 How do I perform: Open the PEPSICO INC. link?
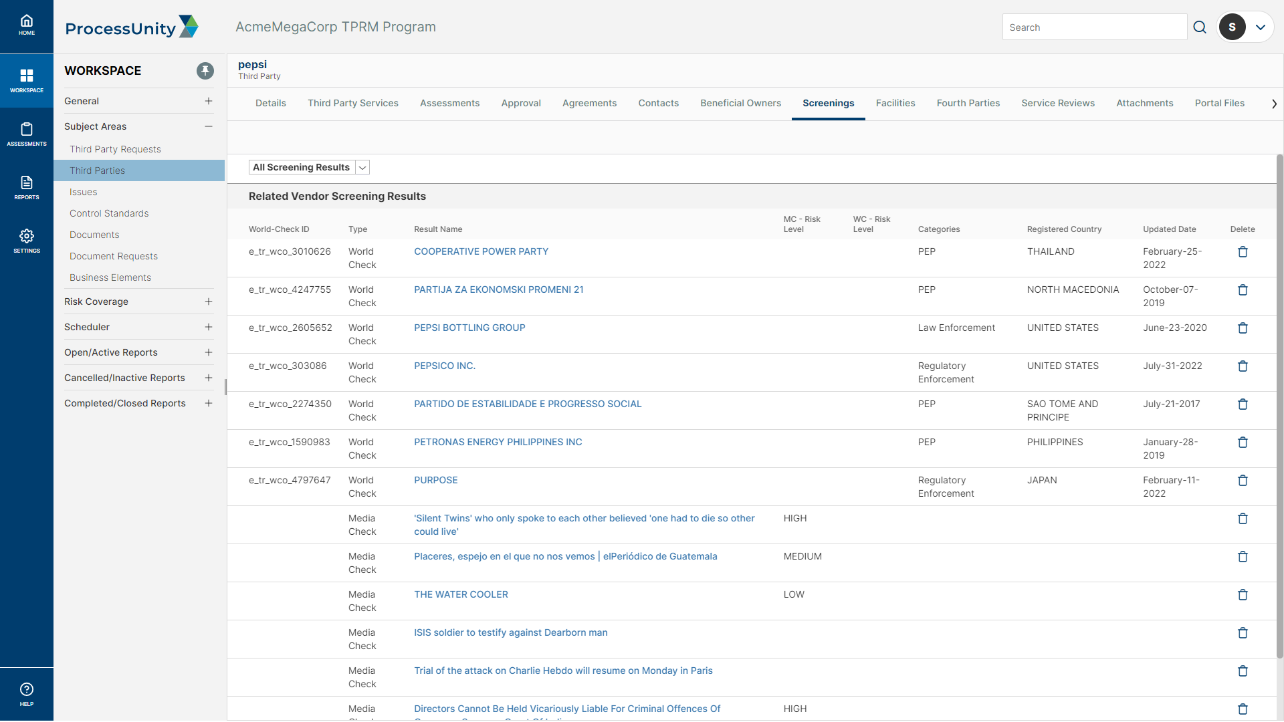coord(445,366)
